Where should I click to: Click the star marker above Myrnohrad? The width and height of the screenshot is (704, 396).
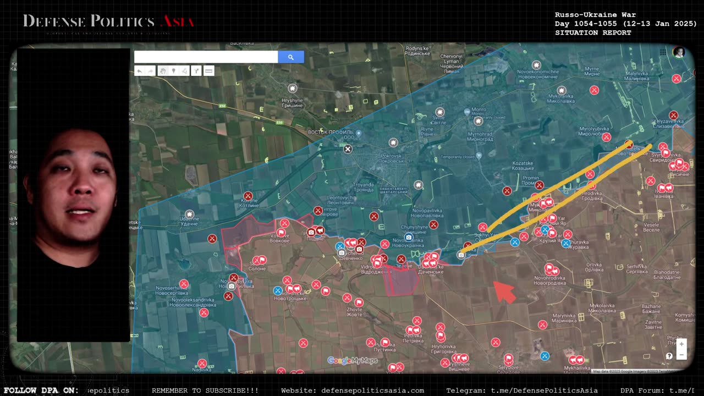[x=479, y=121]
